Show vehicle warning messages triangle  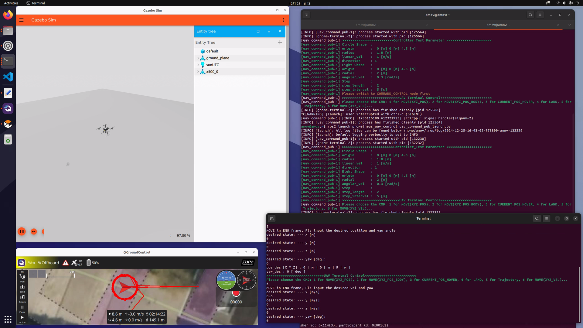tap(66, 263)
